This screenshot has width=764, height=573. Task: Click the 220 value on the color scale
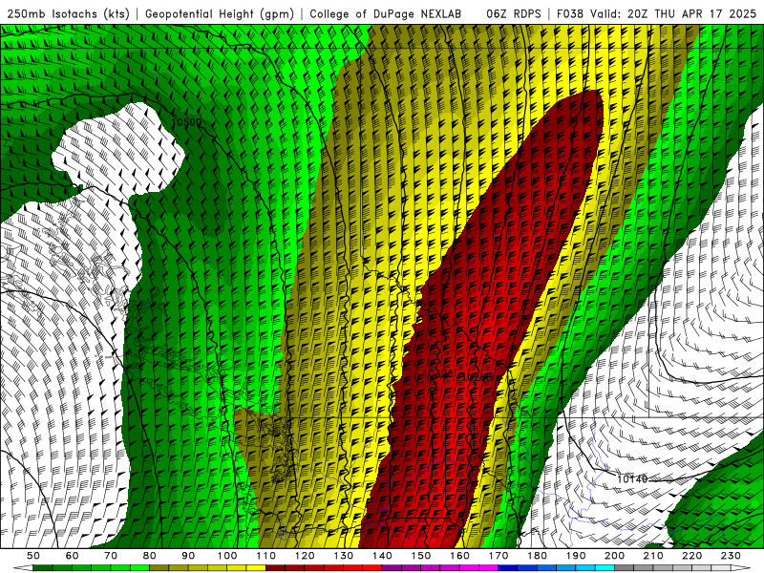(x=691, y=556)
